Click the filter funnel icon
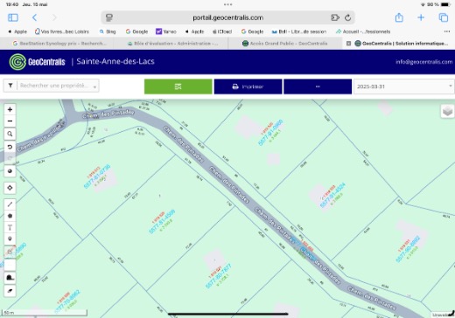455x318 pixels. (x=10, y=86)
